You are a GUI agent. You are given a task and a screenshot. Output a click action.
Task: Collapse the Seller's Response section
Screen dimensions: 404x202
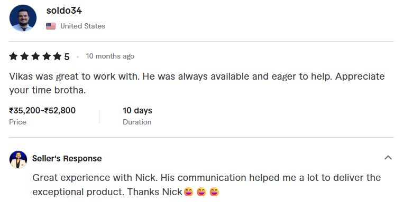coord(388,158)
